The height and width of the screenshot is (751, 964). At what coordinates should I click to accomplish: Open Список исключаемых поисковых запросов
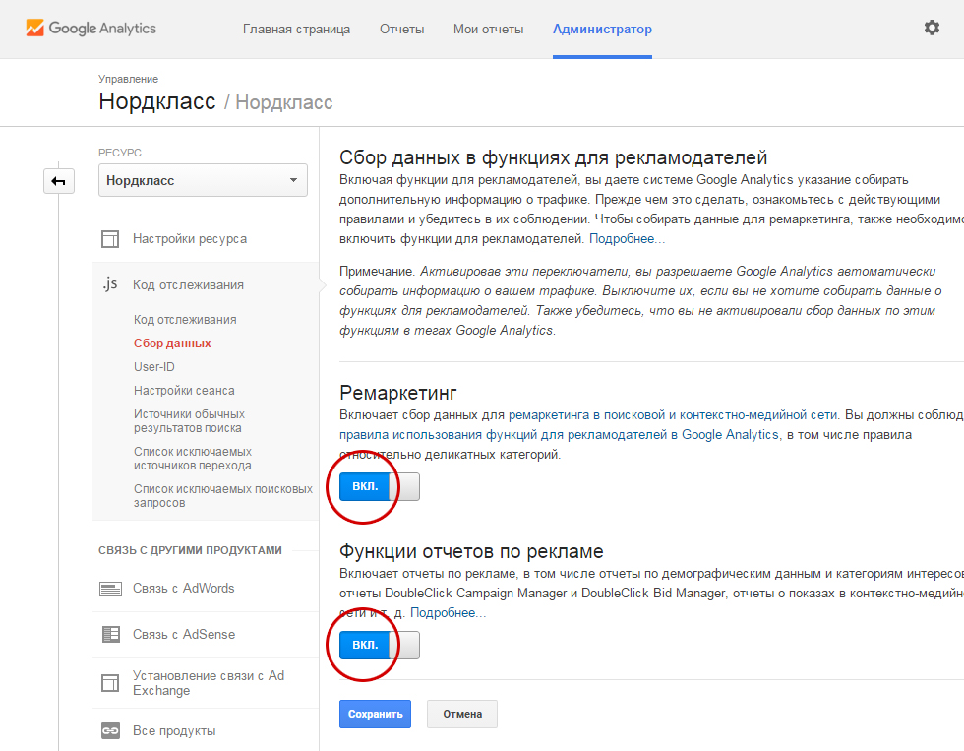pyautogui.click(x=223, y=496)
